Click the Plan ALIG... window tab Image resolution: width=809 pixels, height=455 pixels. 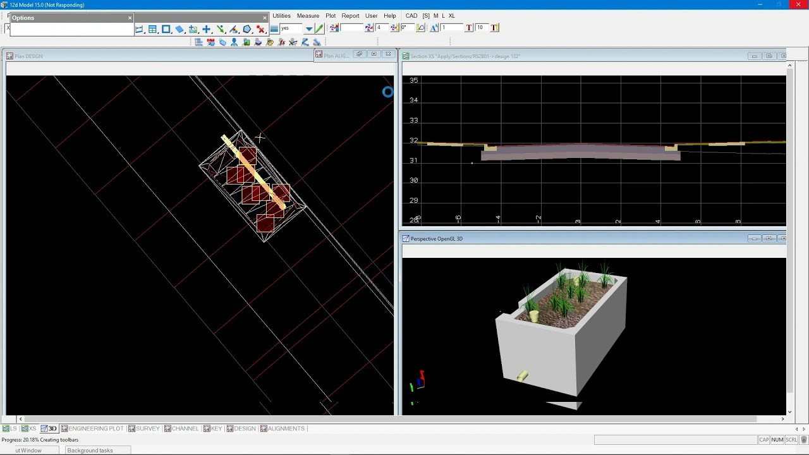click(336, 56)
